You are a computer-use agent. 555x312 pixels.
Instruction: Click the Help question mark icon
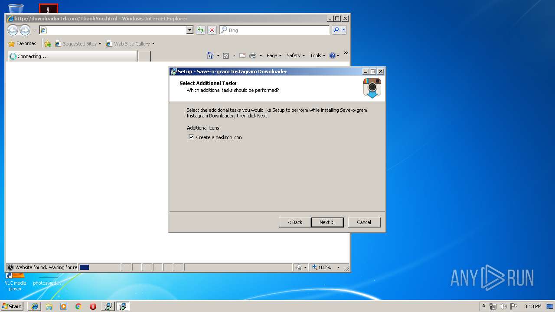[333, 55]
